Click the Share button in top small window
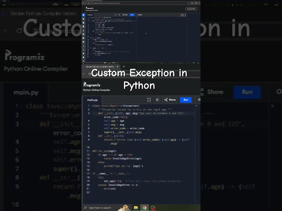The width and height of the screenshot is (282, 211). pyautogui.click(x=125, y=15)
